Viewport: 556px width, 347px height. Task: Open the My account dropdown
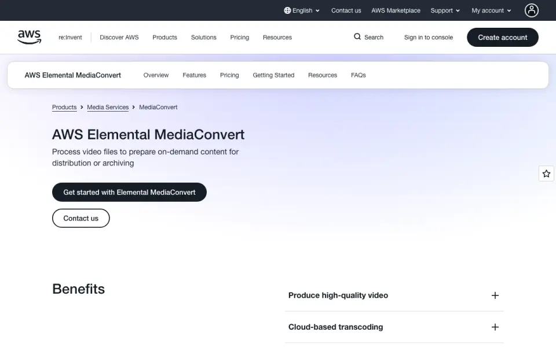point(491,10)
